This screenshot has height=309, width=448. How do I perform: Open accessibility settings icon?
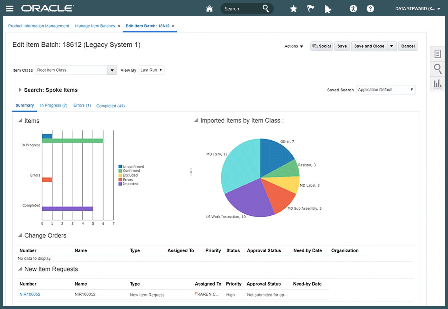353,9
